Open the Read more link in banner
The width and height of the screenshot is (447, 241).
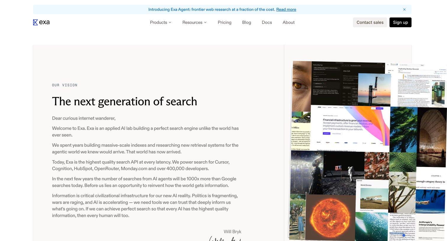click(286, 9)
